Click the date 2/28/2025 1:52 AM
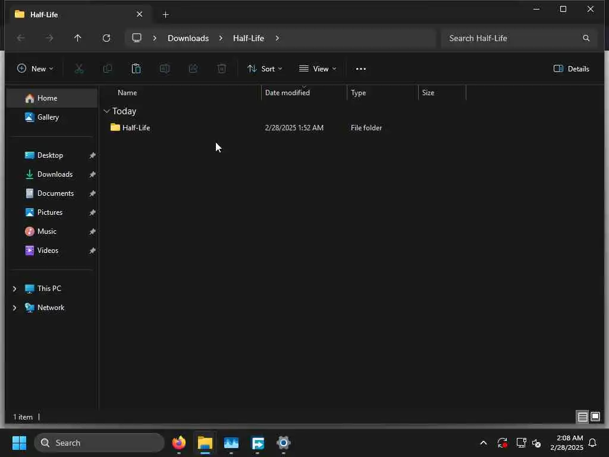The image size is (609, 457). pyautogui.click(x=294, y=128)
